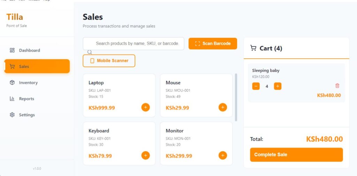The image size is (357, 176).
Task: Click the search magnifier icon
Action: point(90,52)
